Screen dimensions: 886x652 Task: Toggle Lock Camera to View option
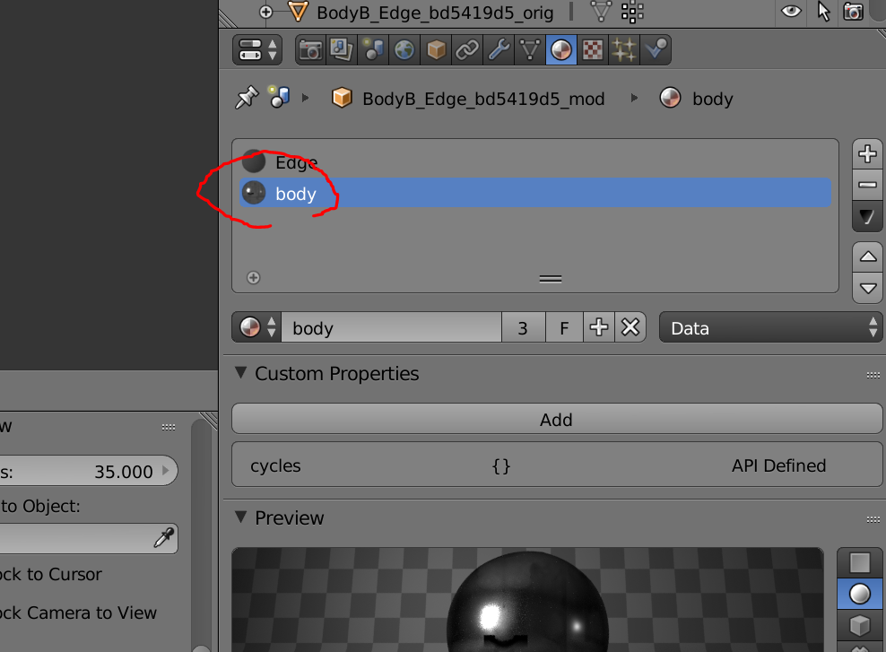[x=78, y=613]
